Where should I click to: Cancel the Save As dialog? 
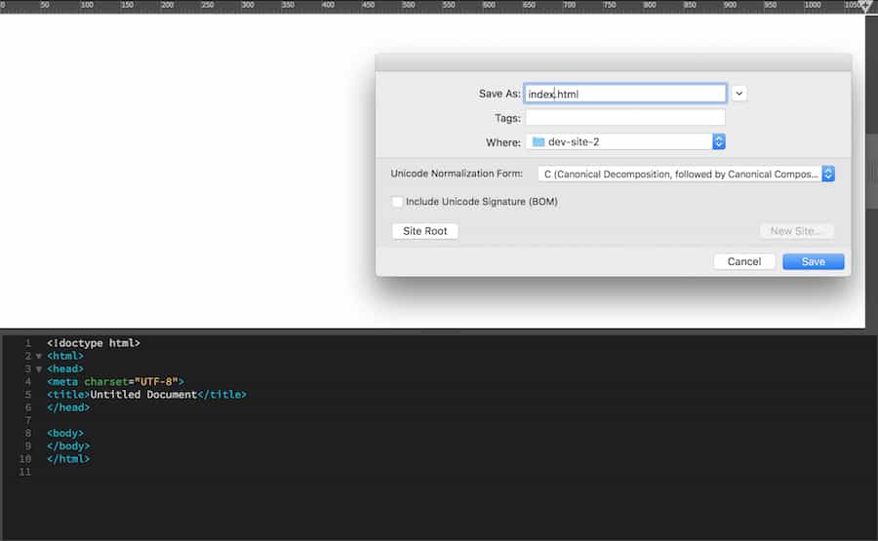[x=743, y=261]
